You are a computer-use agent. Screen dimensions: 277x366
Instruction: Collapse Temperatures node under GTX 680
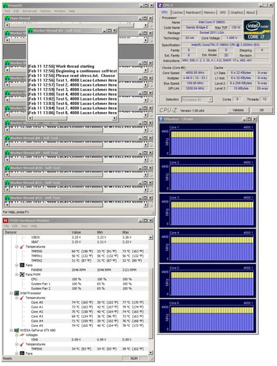pos(17,344)
